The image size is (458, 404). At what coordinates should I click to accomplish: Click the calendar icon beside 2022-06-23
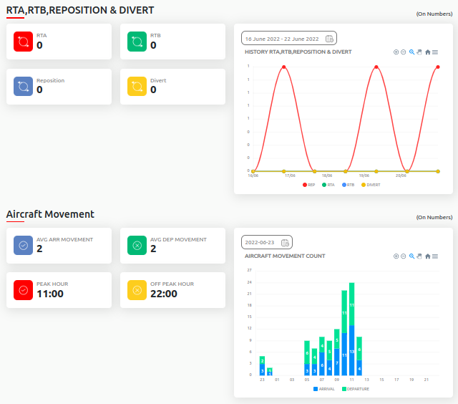(x=285, y=242)
